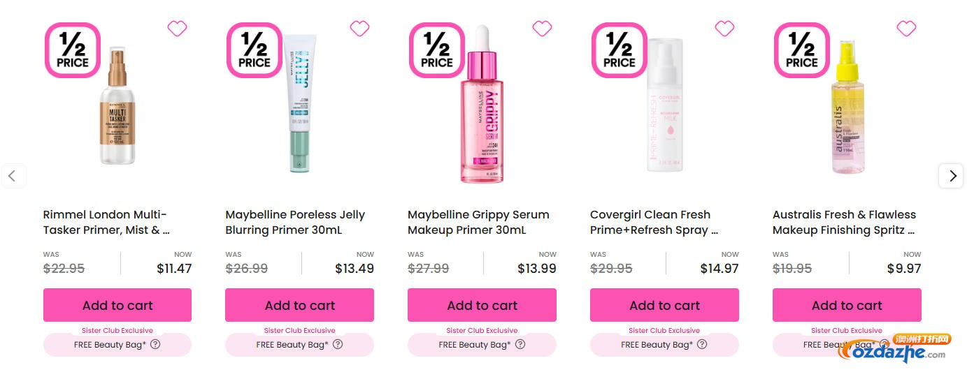This screenshot has height=372, width=967.
Task: Click question mark next to Maybelline Jelly Beauty Bag
Action: (x=338, y=344)
